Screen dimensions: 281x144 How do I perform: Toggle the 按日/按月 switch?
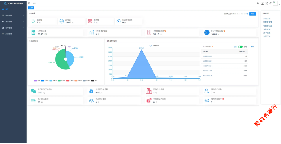point(240,47)
